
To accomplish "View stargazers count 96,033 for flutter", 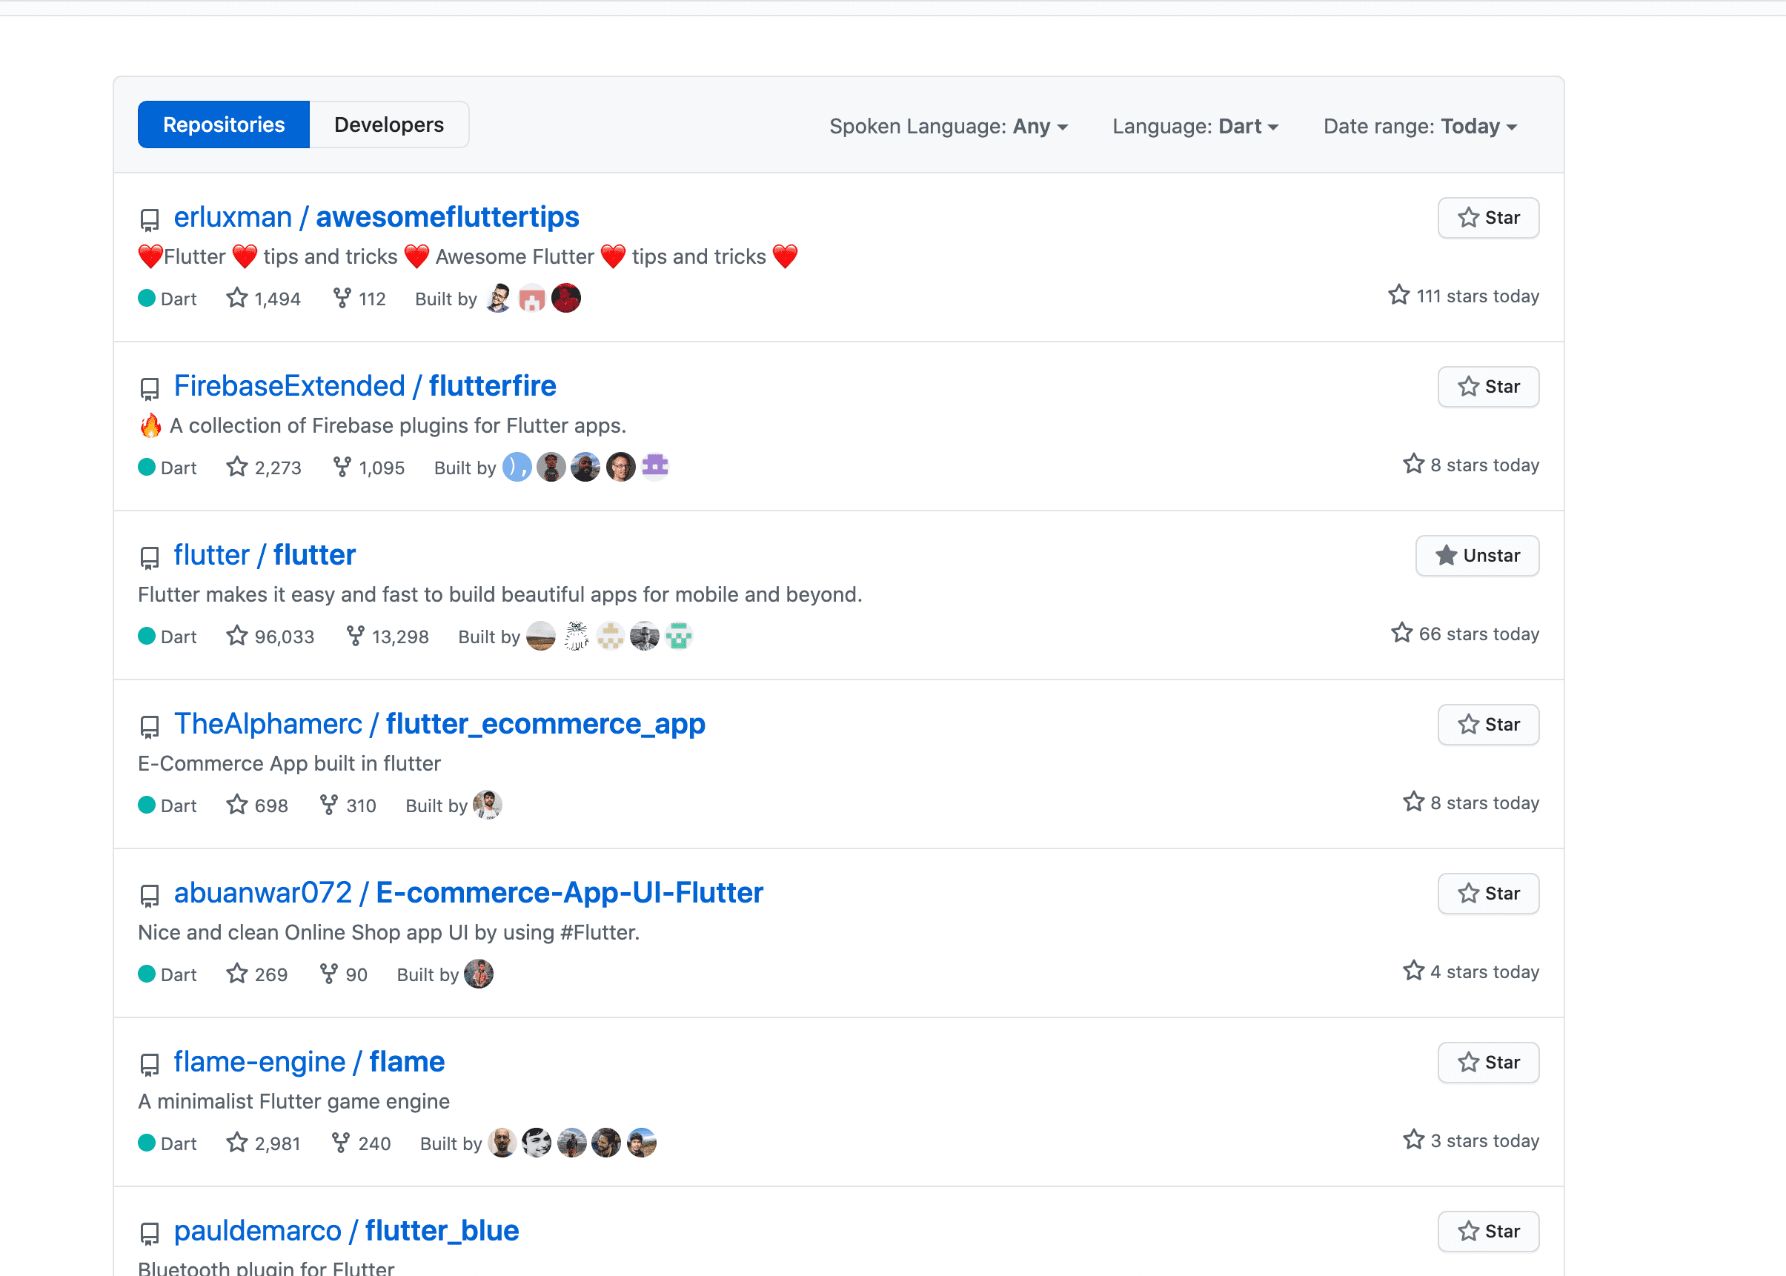I will (x=270, y=637).
